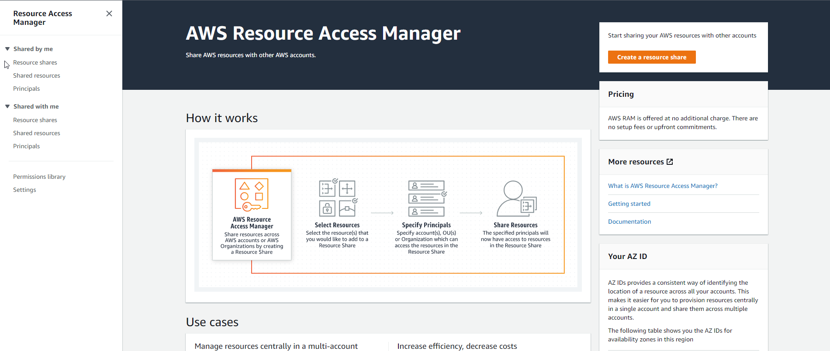Click the Create a resource share button
830x351 pixels.
[652, 57]
